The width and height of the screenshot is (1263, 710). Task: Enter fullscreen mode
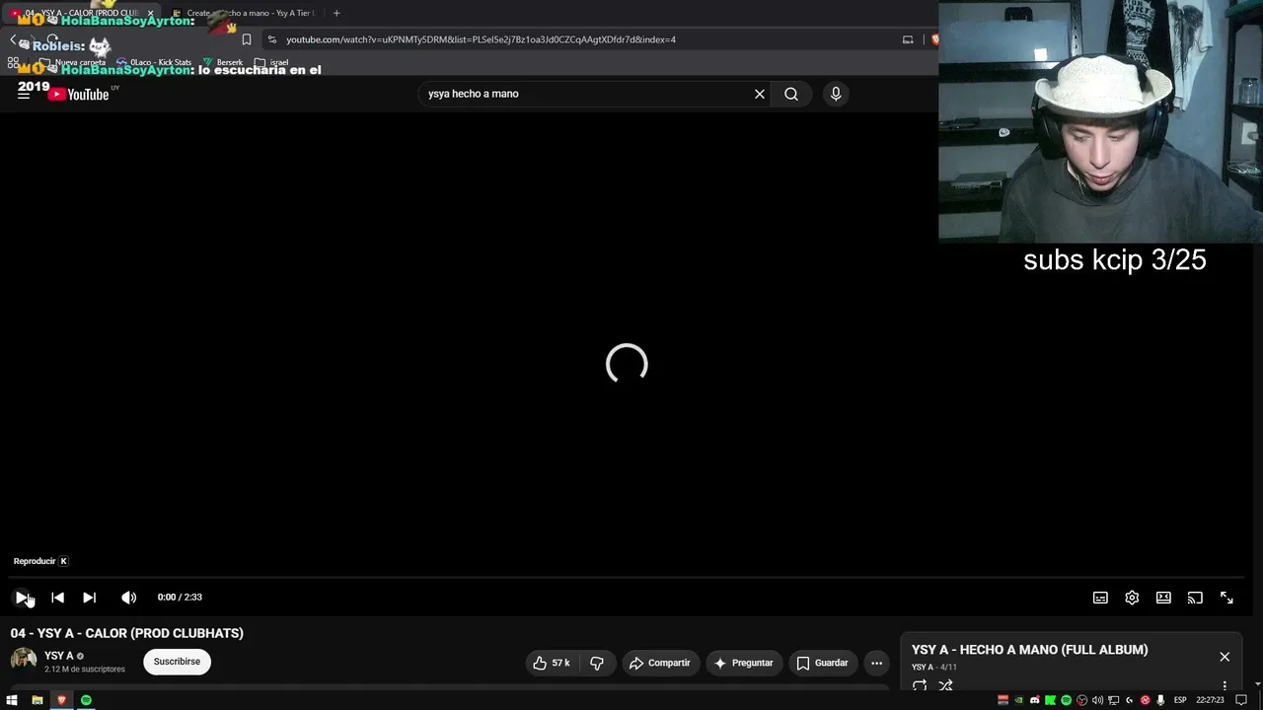(1226, 598)
